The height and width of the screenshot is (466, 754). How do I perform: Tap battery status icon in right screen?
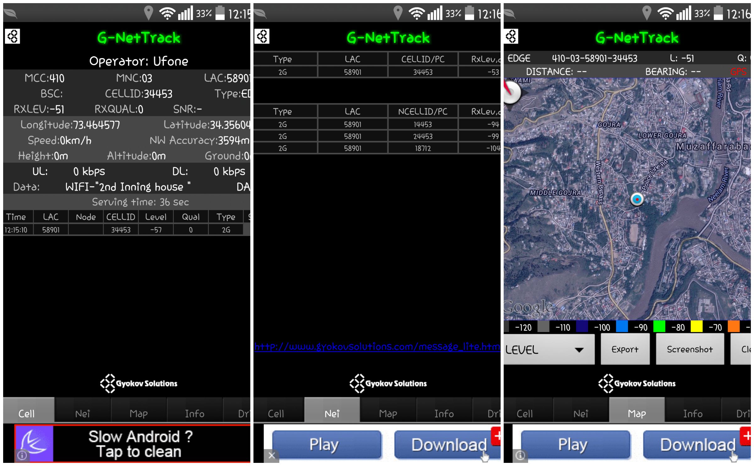pos(719,13)
